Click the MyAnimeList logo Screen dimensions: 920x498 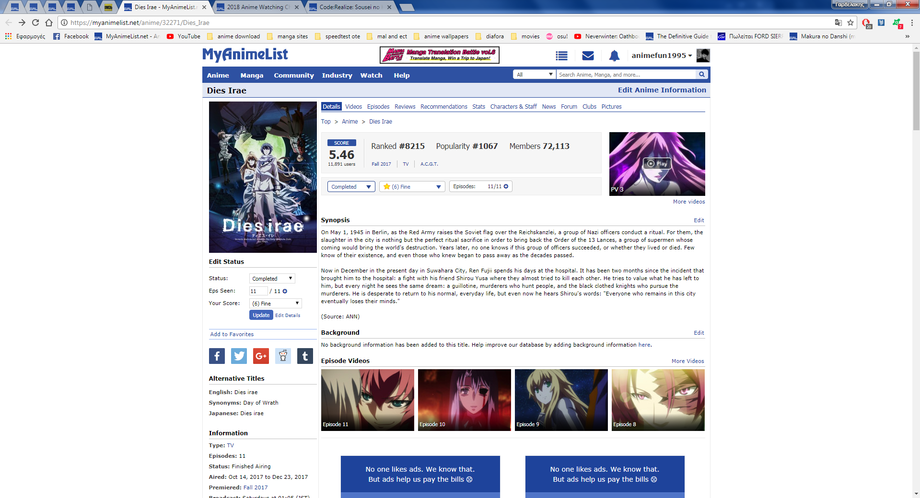click(x=245, y=55)
